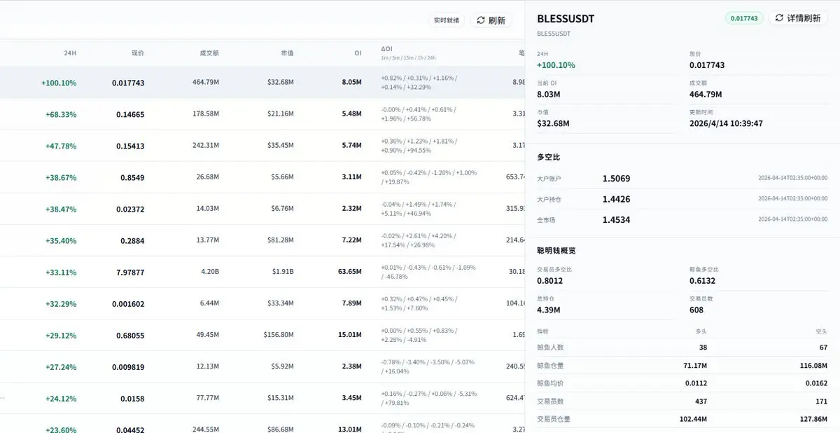Select table row with +47.78% change
Screen dimensions: 840x433
[262, 146]
